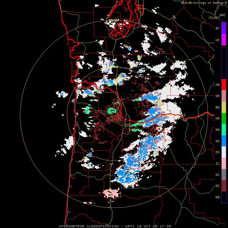
Task: Click the '50 NMI' range ring label
Action: [x=114, y=67]
